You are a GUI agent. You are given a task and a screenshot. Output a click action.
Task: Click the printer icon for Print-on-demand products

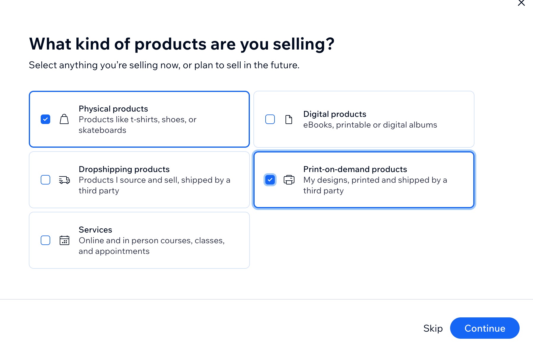[288, 180]
